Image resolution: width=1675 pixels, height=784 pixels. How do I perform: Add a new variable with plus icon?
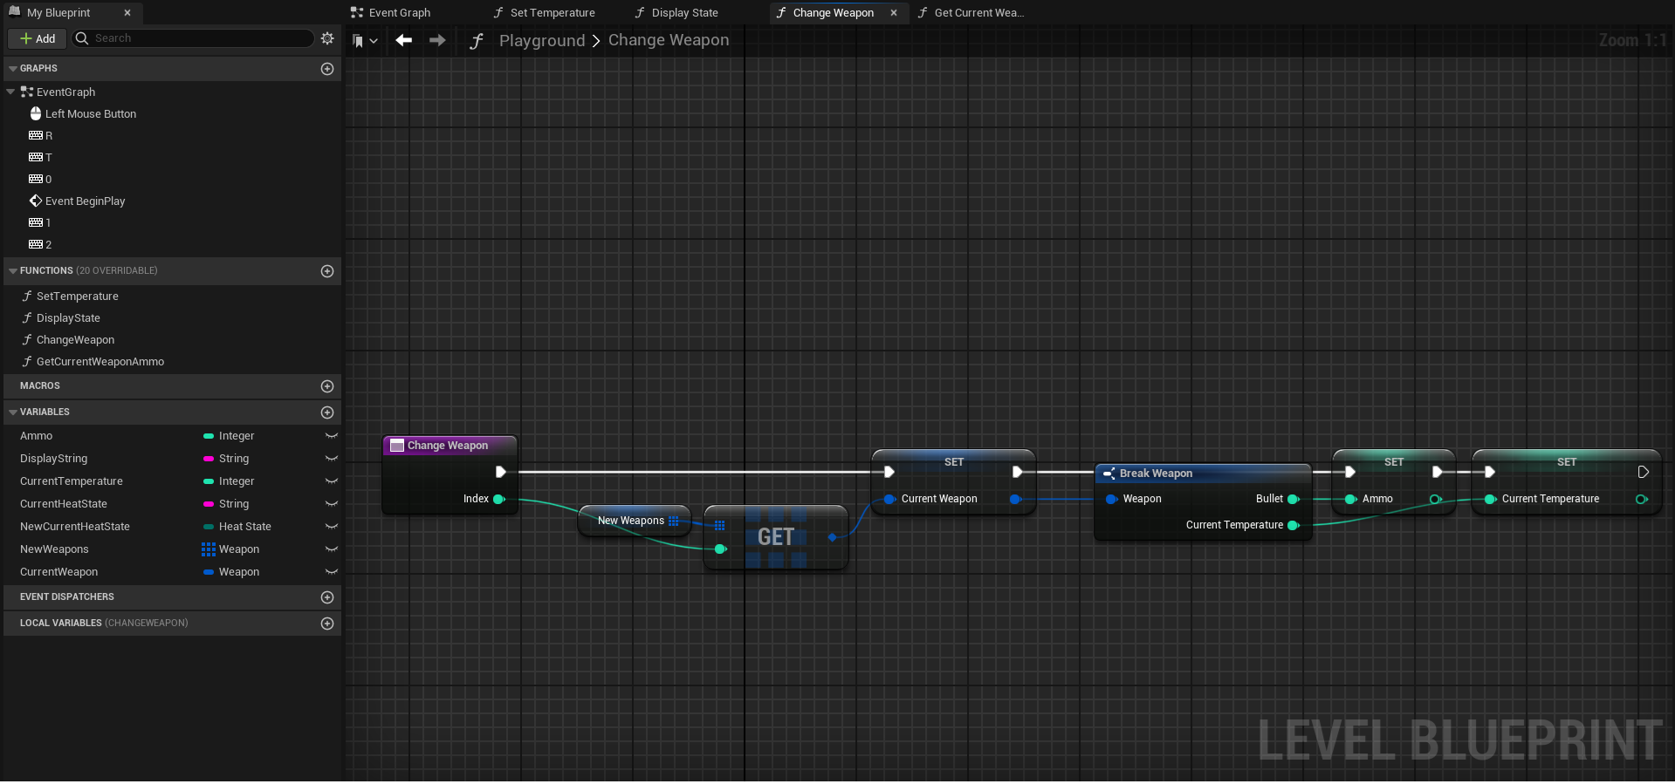click(327, 412)
